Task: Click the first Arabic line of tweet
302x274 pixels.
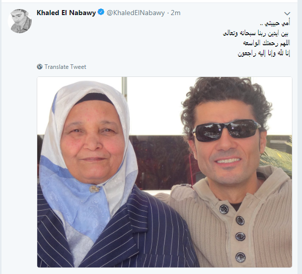Action: [x=275, y=23]
